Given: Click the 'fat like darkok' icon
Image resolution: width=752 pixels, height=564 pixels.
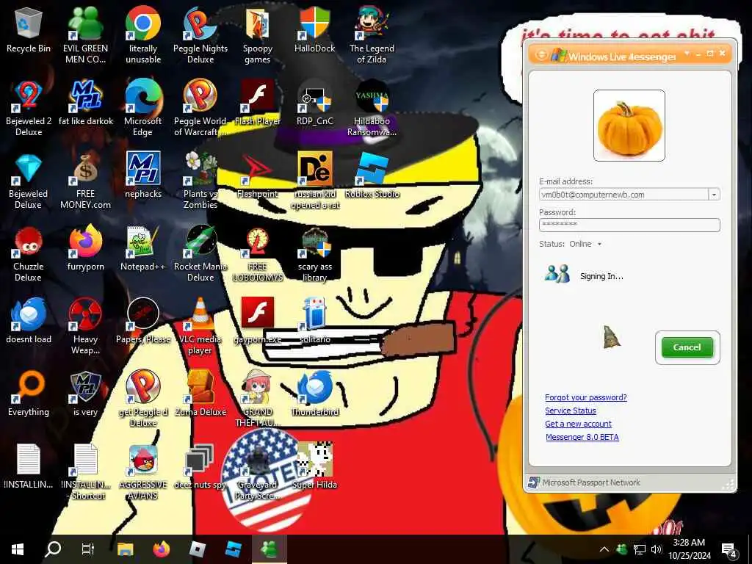Looking at the screenshot, I should (86, 104).
